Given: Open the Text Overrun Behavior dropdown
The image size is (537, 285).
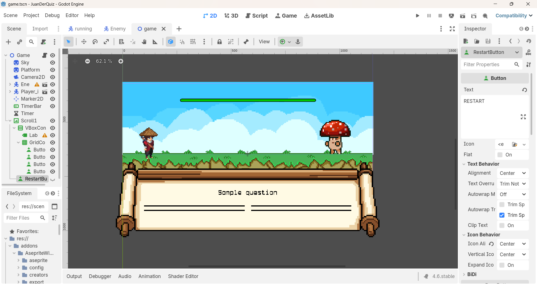Looking at the screenshot, I should click(x=513, y=184).
